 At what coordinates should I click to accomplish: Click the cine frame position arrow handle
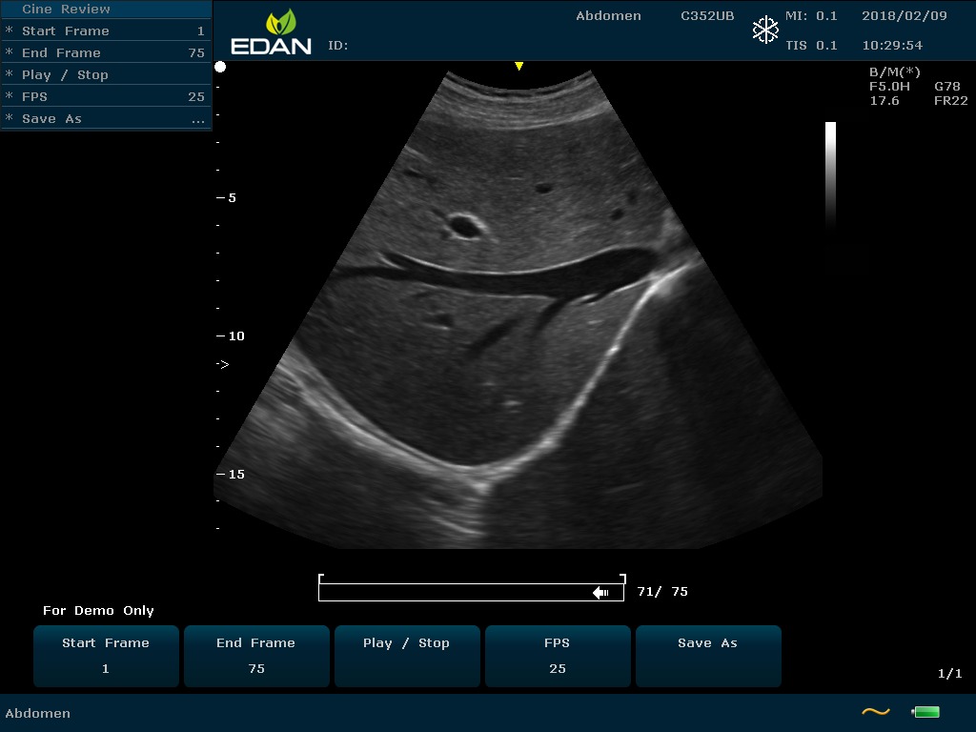[x=600, y=593]
